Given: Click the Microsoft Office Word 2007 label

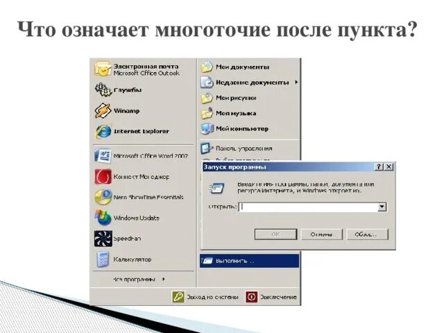Looking at the screenshot, I should coord(151,156).
